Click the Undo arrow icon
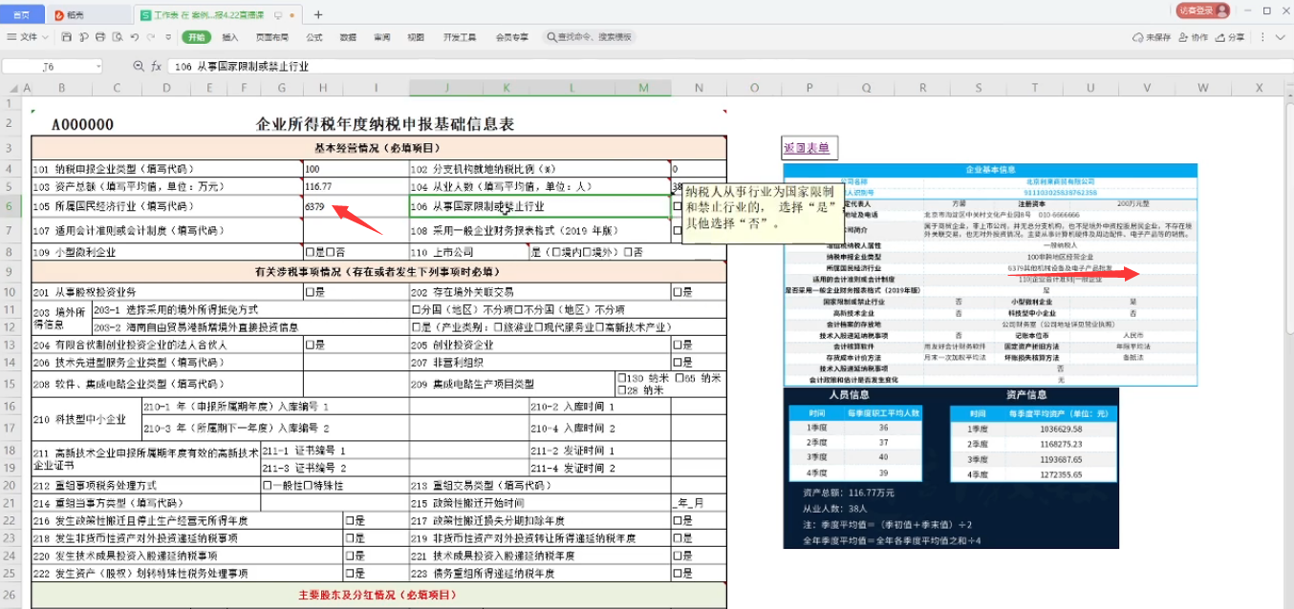 coord(135,37)
